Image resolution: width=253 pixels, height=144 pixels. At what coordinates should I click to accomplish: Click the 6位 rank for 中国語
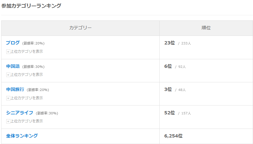[168, 66]
